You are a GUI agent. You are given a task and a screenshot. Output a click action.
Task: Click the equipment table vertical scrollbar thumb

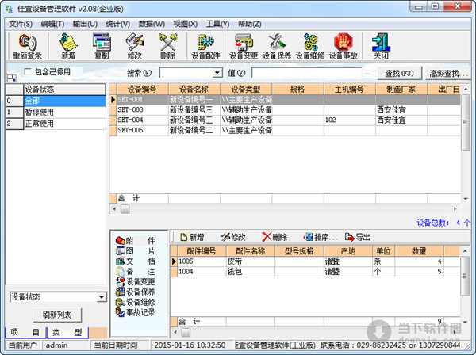[x=465, y=122]
